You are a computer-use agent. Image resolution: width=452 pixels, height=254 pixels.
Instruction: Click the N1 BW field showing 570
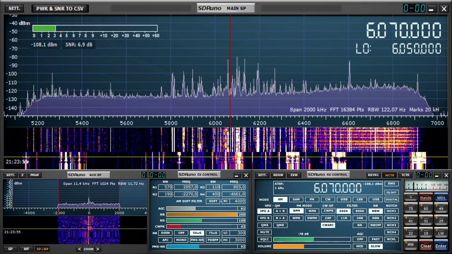(x=165, y=187)
